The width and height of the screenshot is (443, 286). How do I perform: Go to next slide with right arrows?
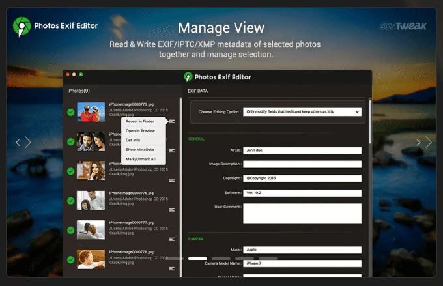click(424, 142)
